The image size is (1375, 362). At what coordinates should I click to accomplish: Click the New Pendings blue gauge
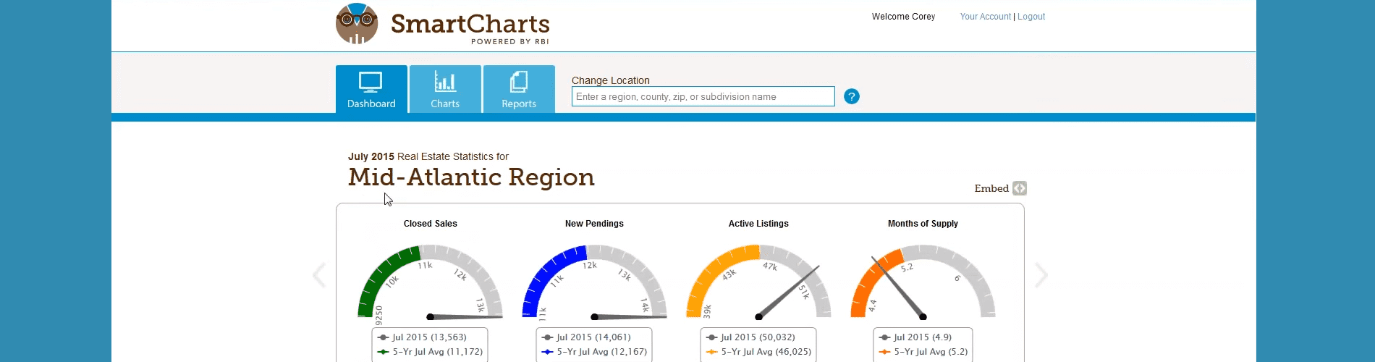point(594,282)
